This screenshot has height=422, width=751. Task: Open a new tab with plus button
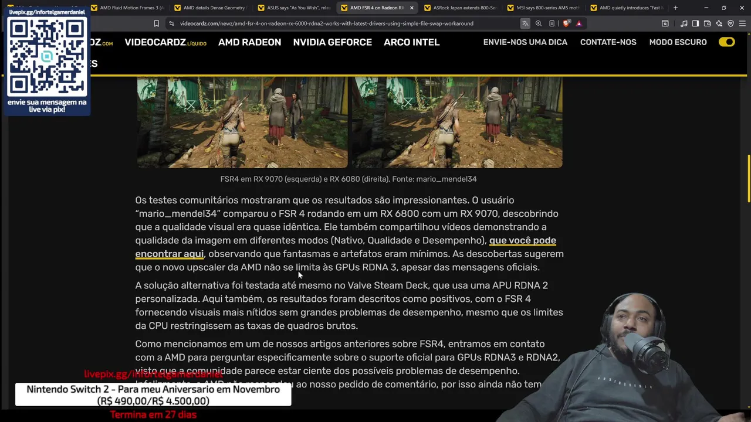coord(675,8)
